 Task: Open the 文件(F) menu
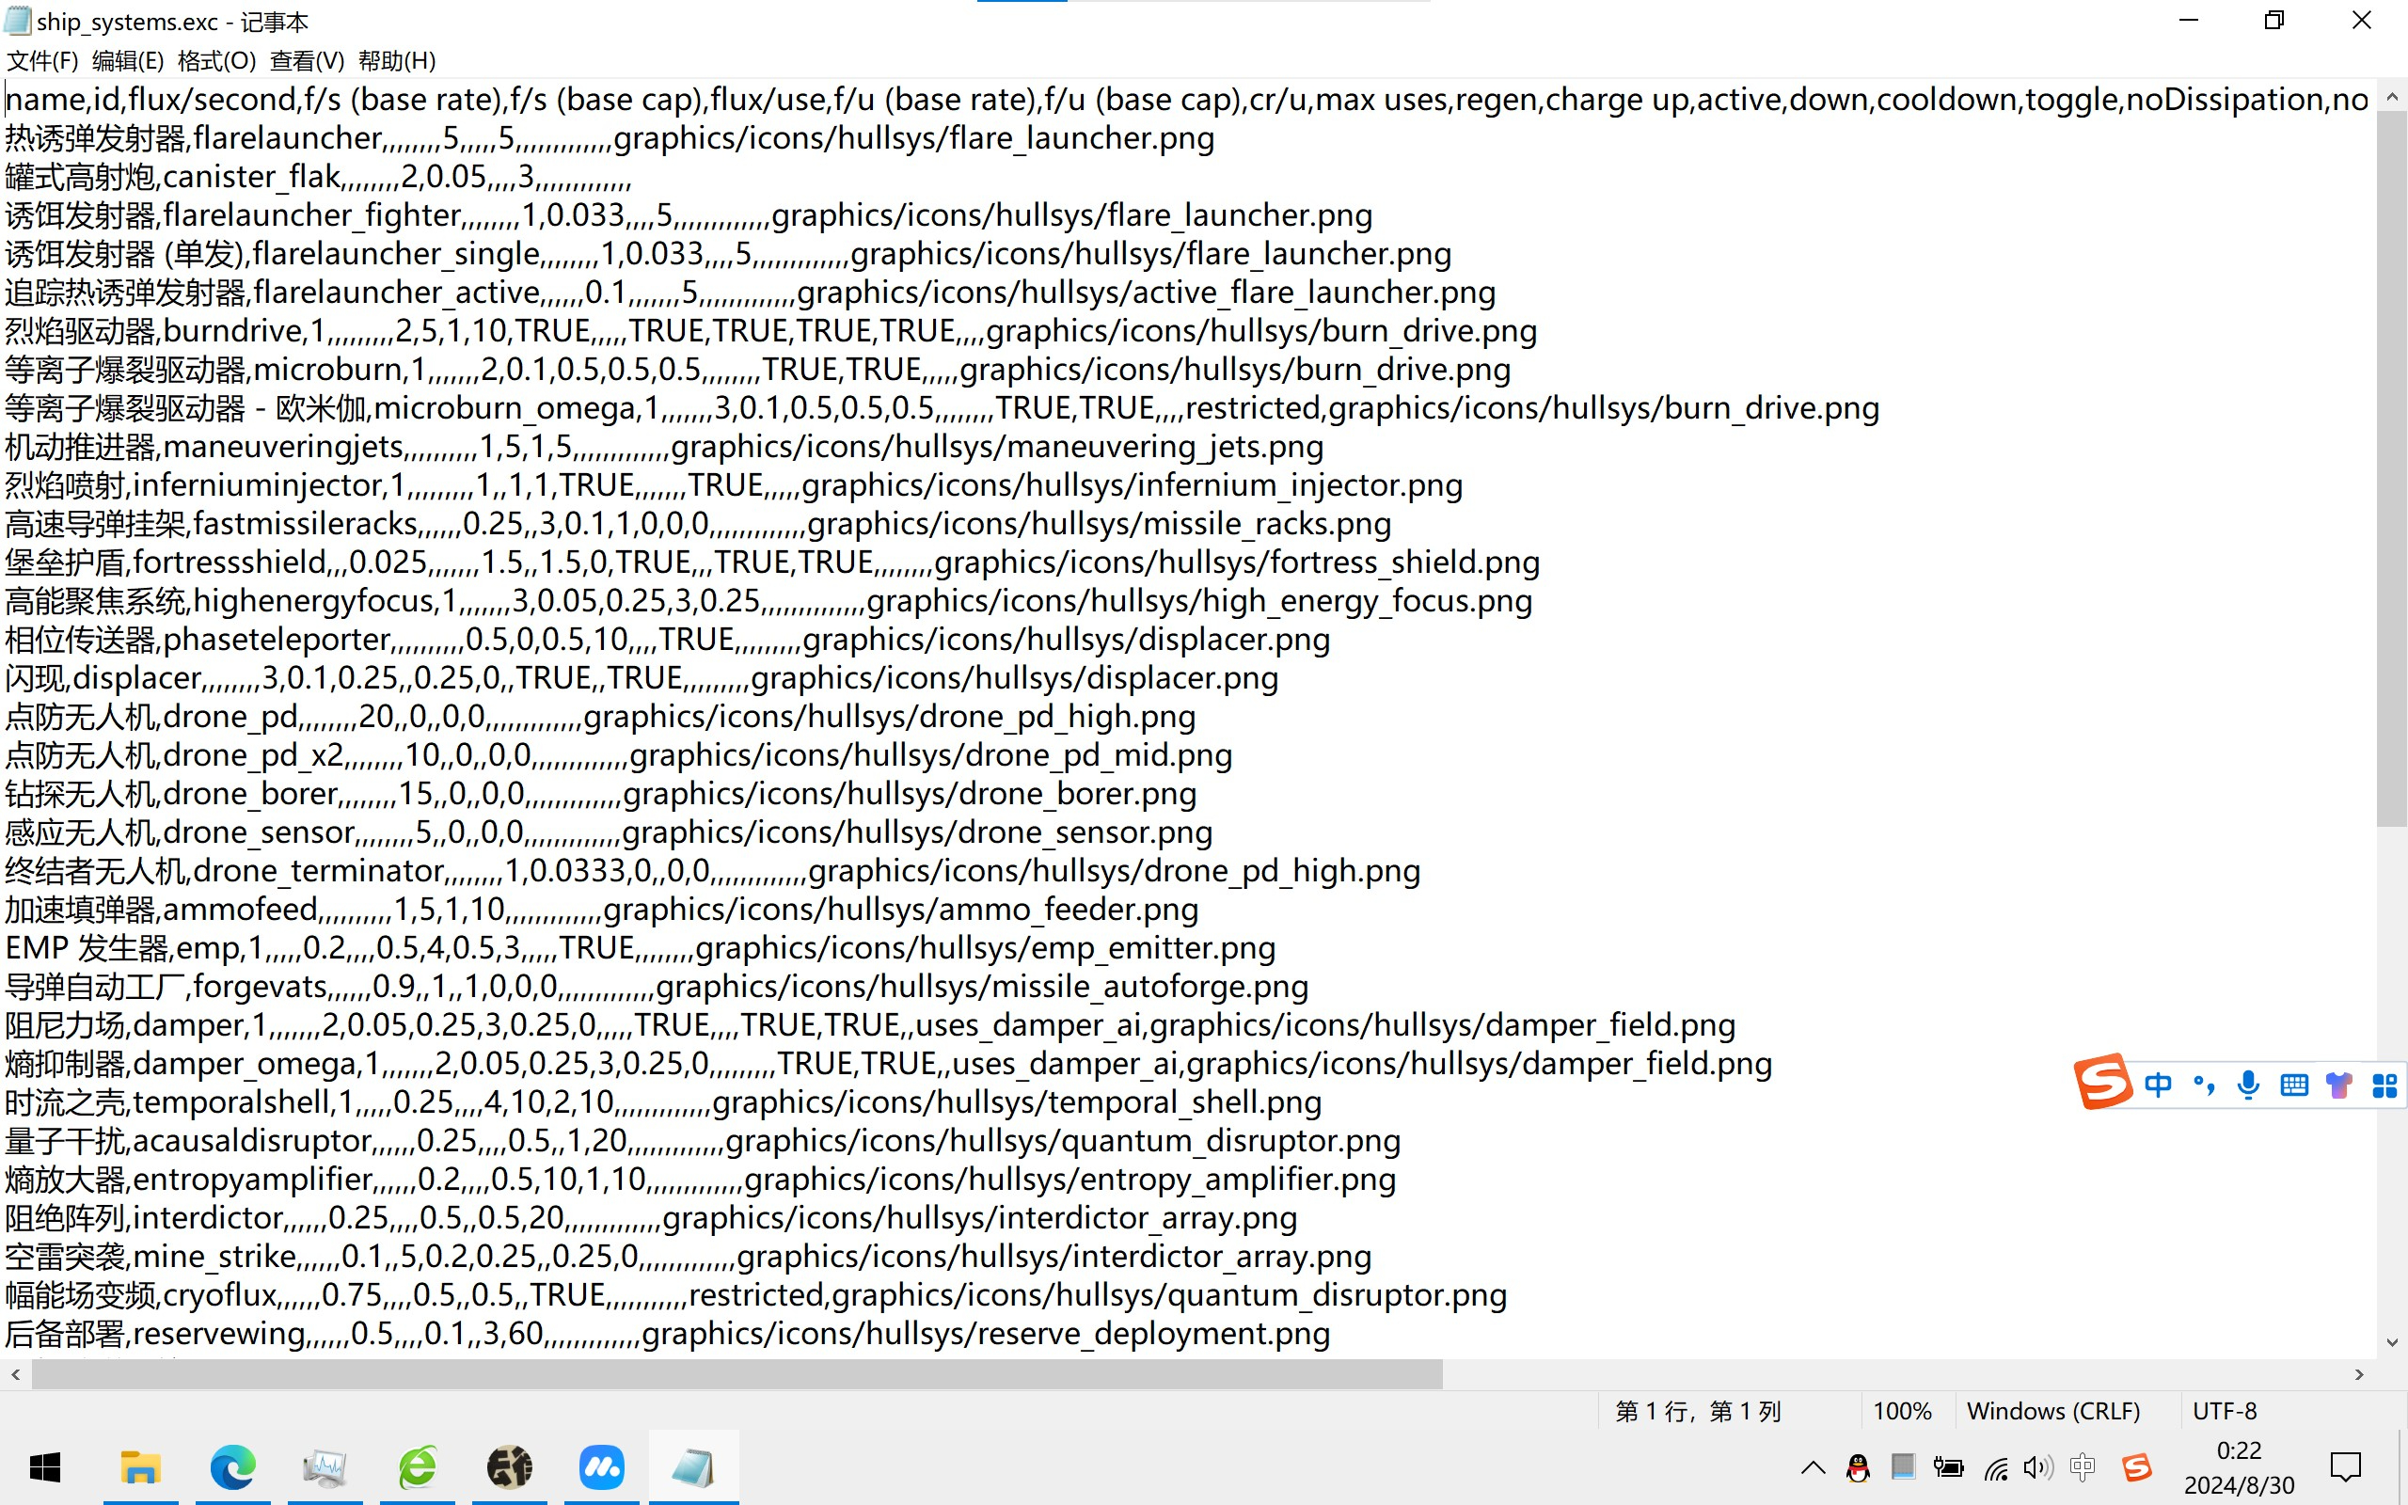pos(41,61)
